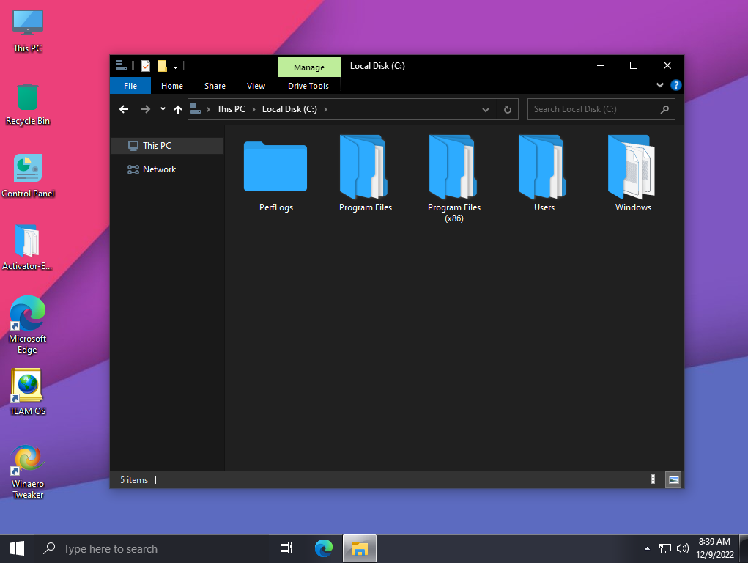The width and height of the screenshot is (748, 563).
Task: Go back using the Back arrow
Action: click(124, 109)
